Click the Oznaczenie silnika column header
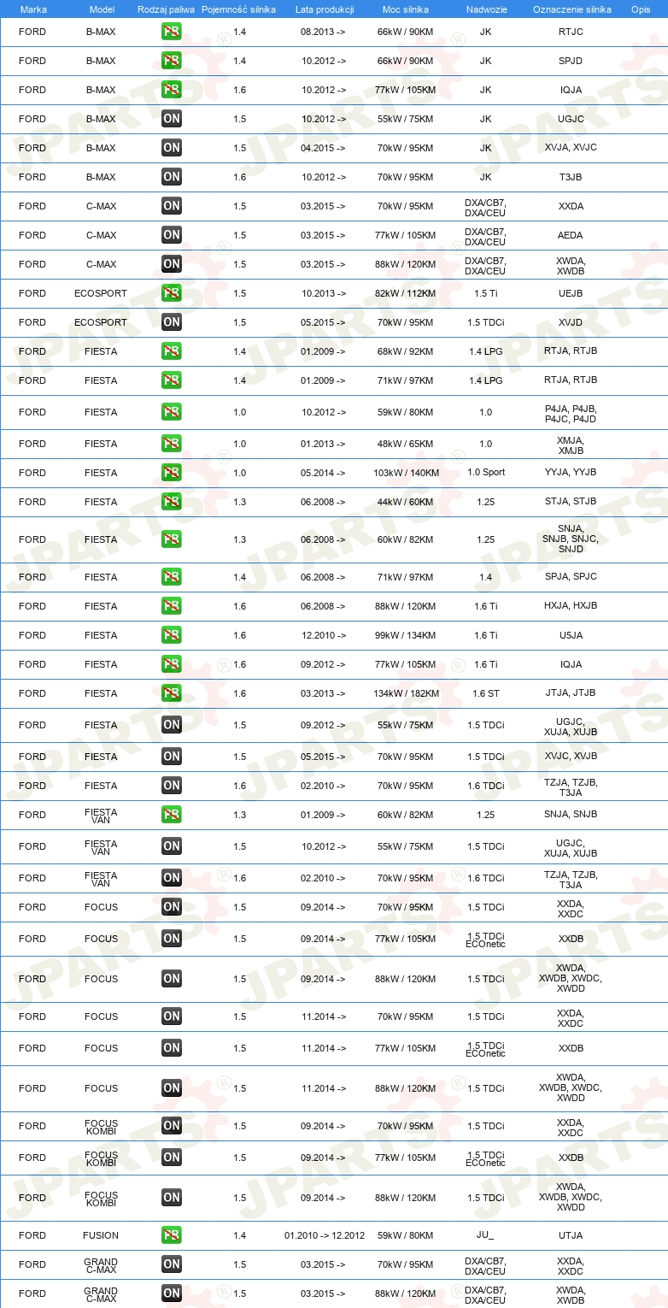 pyautogui.click(x=571, y=9)
